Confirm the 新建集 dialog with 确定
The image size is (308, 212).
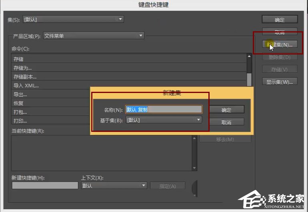coord(226,110)
